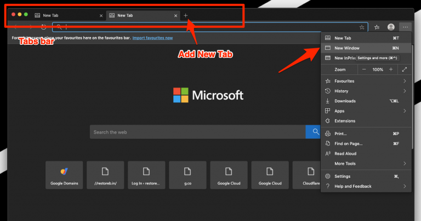Switch to the first New Tab

pos(69,15)
